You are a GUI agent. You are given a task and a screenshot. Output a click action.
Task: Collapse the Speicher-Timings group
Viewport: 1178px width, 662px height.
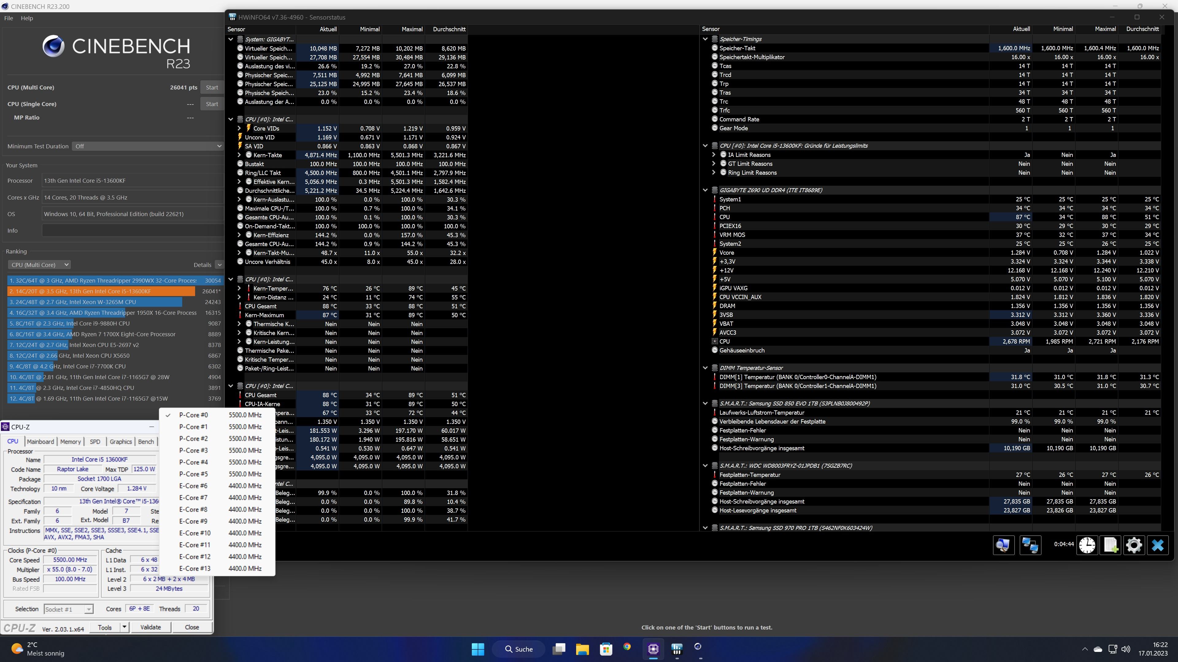705,39
